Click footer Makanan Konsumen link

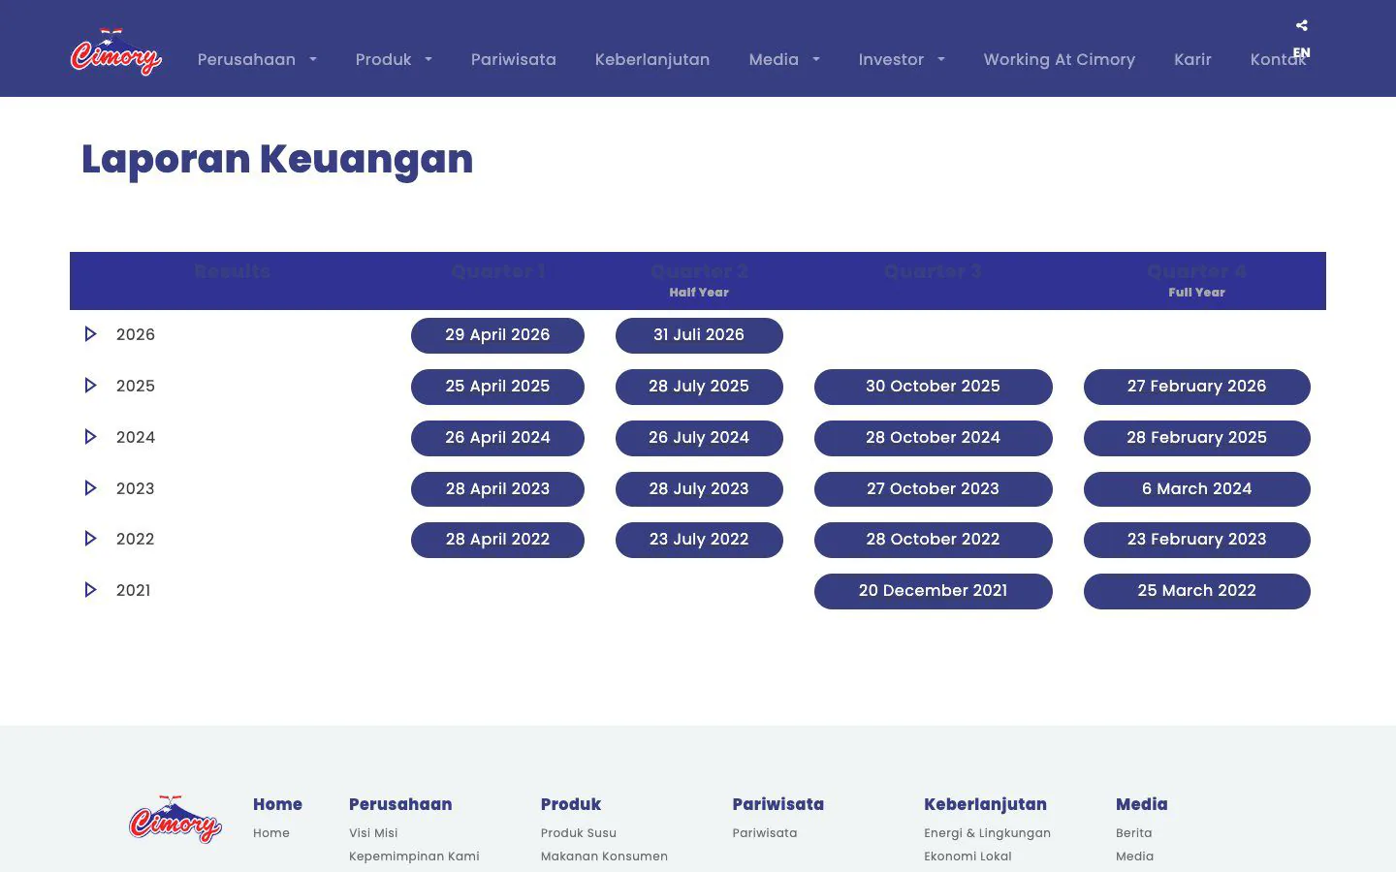point(604,856)
